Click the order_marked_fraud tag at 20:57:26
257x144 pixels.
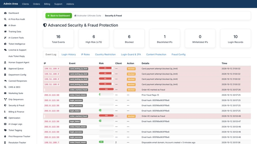78,90
